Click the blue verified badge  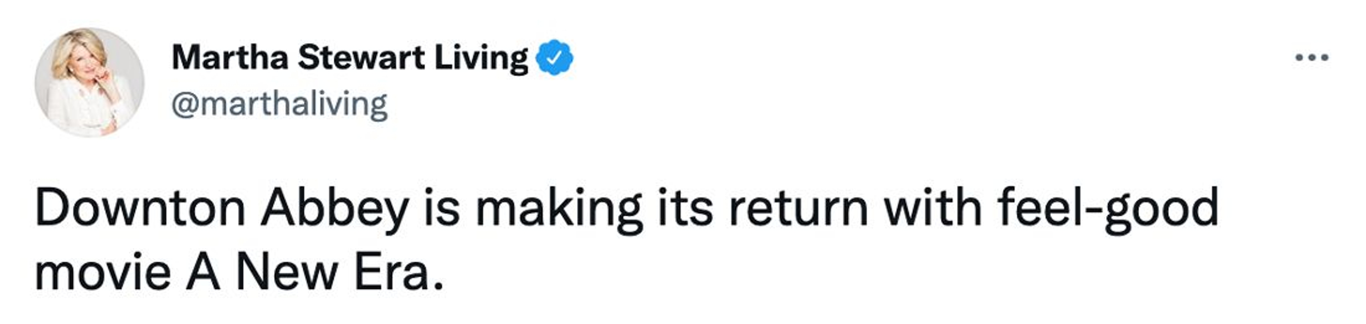pyautogui.click(x=555, y=57)
